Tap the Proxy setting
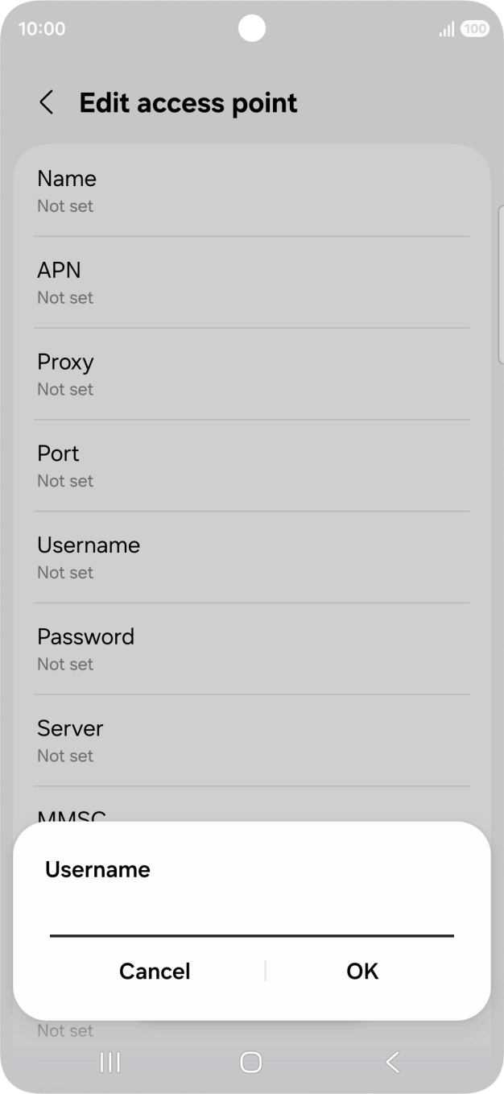The width and height of the screenshot is (504, 1094). coord(252,374)
